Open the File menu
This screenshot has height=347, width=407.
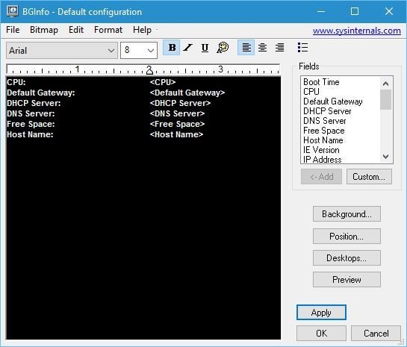click(x=13, y=30)
